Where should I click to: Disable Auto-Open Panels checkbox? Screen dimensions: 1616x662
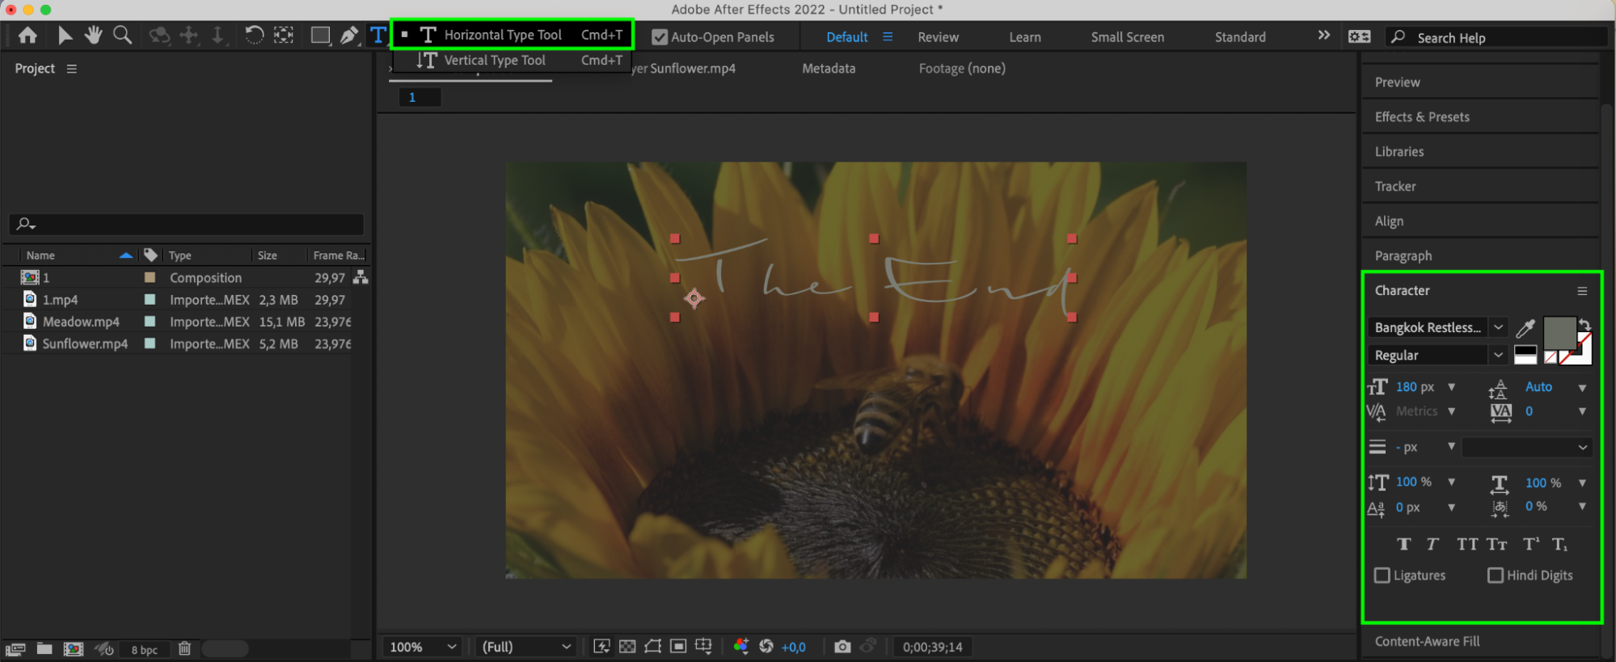pos(660,37)
